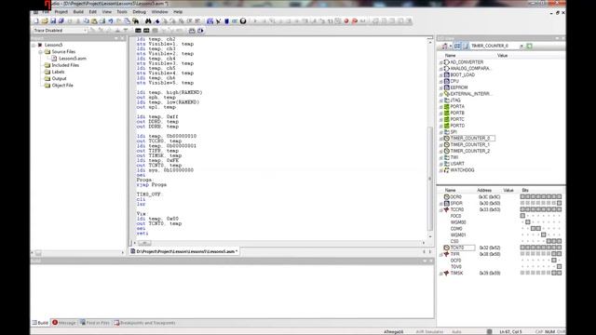596x335 pixels.
Task: Expand the TIMSK register
Action: point(440,273)
